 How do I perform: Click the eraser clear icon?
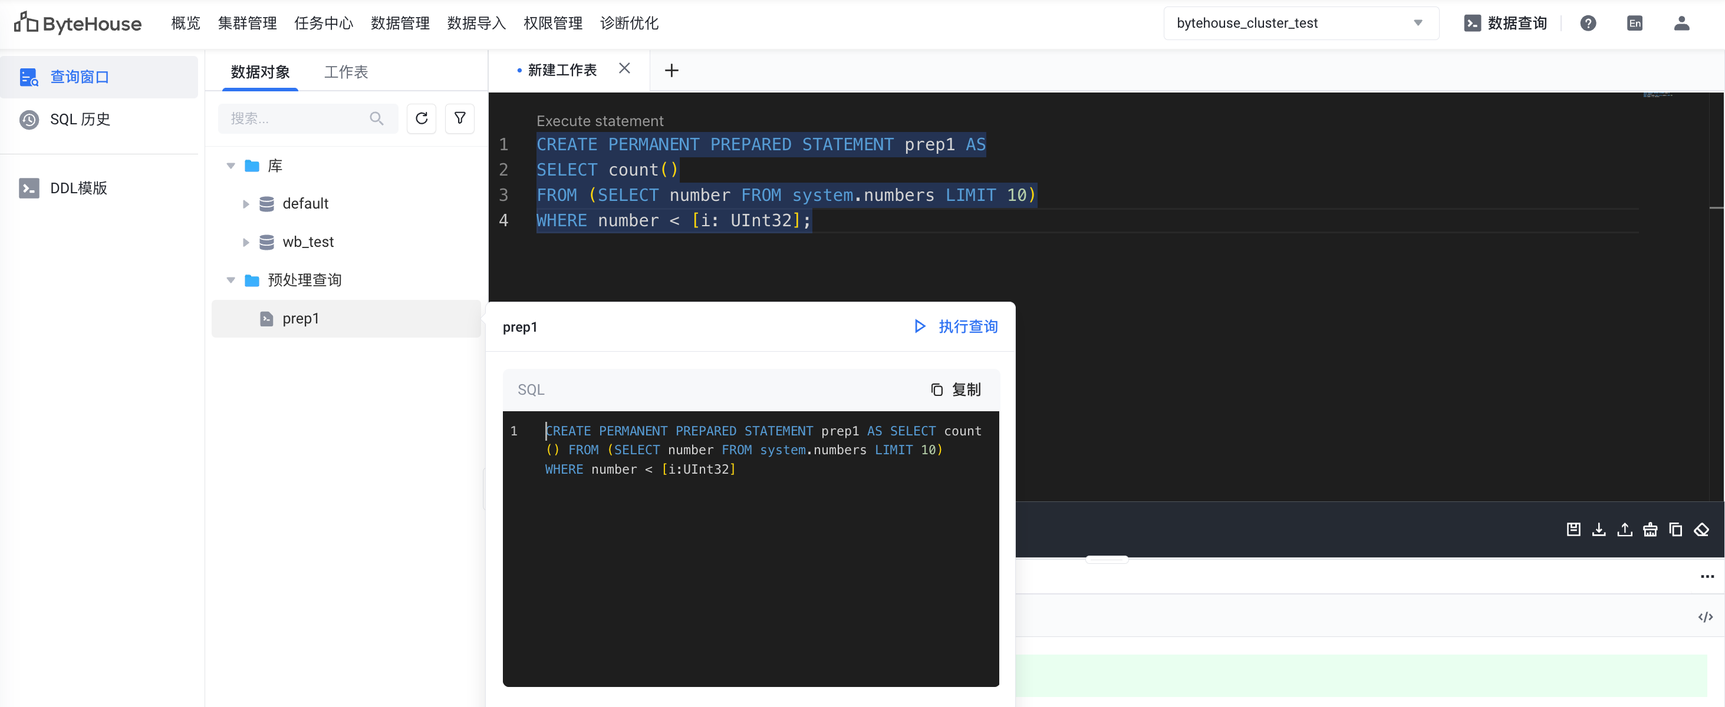1701,530
